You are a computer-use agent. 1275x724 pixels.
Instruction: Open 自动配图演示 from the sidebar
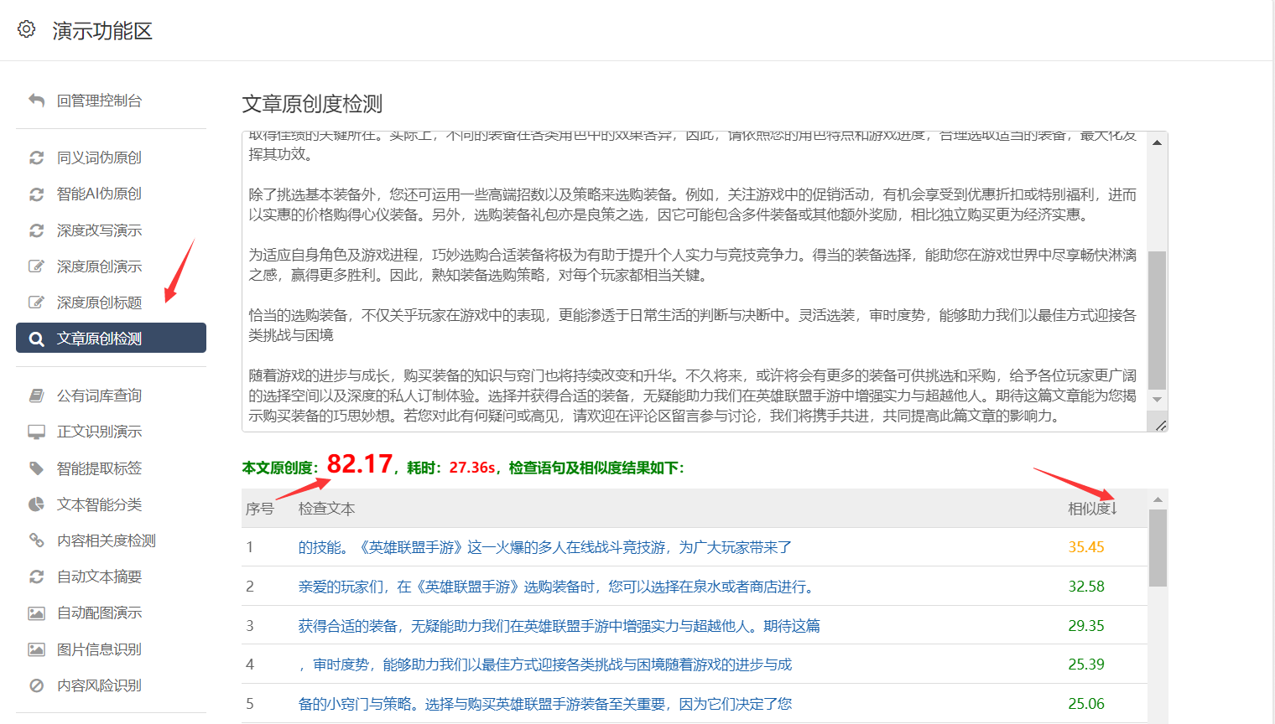click(x=99, y=613)
